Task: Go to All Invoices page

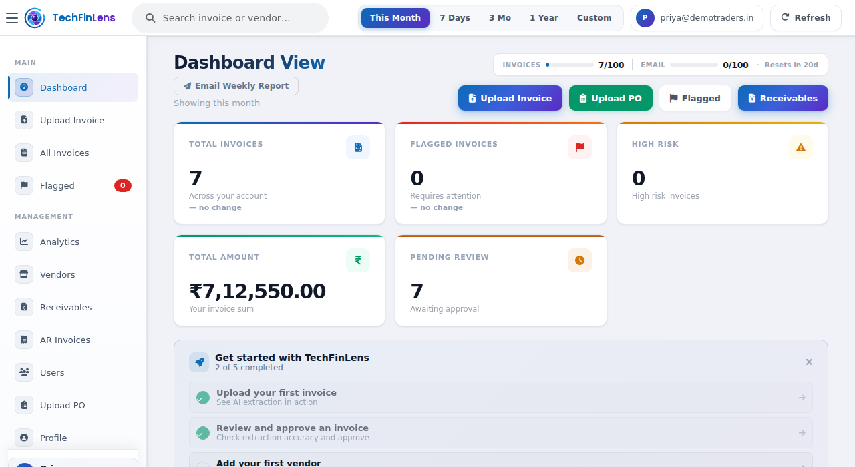Action: (x=73, y=153)
